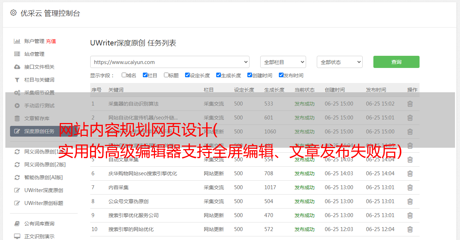Click the server icon for 站点管理
The width and height of the screenshot is (460, 240).
(x=17, y=54)
